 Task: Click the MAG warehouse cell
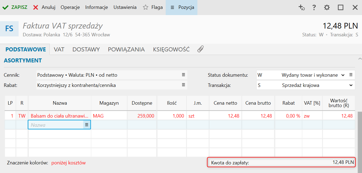tap(109, 116)
